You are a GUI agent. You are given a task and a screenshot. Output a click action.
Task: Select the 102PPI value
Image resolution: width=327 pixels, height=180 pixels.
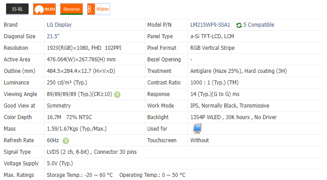tap(113, 48)
